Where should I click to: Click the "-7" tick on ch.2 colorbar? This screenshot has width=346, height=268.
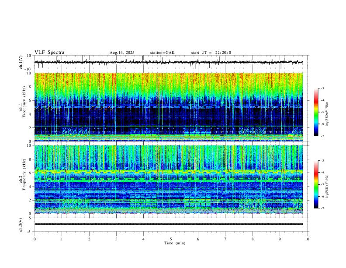coord(322,208)
